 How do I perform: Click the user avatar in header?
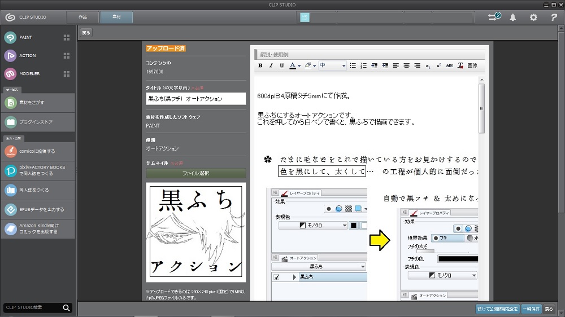pyautogui.click(x=305, y=17)
